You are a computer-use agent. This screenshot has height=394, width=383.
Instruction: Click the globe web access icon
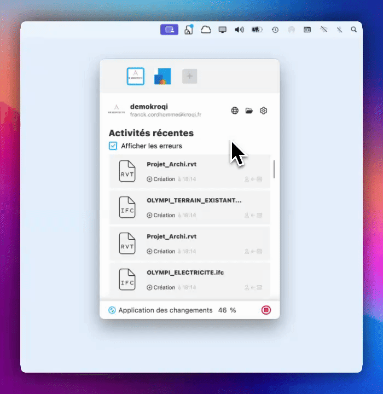(x=235, y=111)
